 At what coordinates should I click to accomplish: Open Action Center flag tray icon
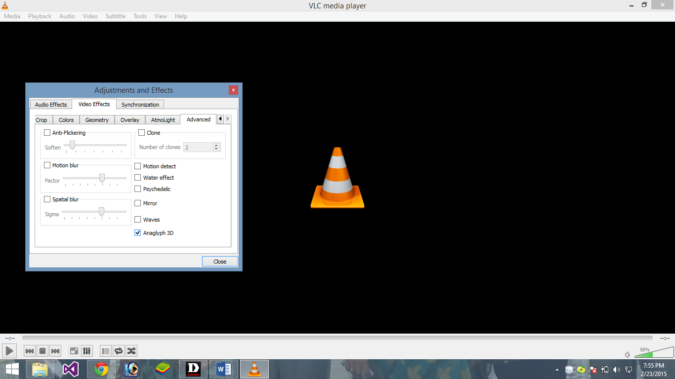click(x=593, y=369)
